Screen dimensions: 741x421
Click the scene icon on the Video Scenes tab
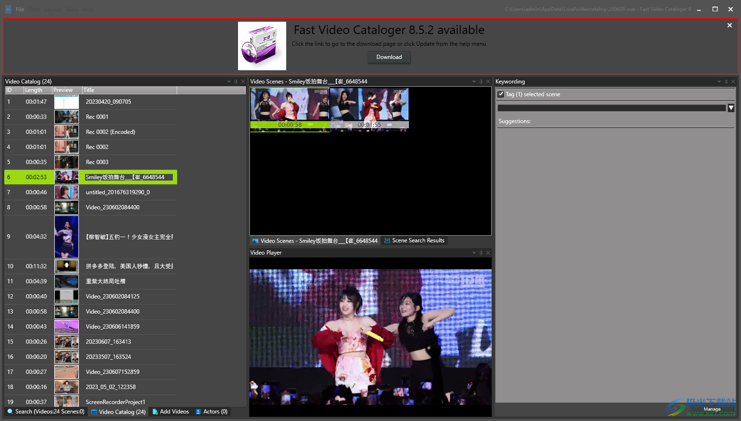coord(256,241)
